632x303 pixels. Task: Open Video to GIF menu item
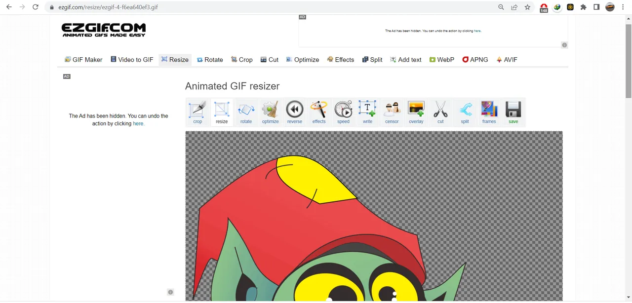132,60
